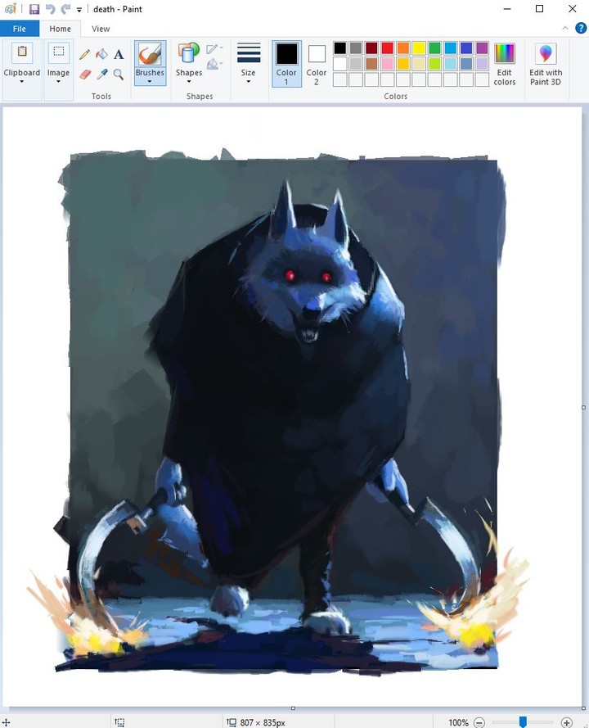Switch to the View tab
This screenshot has width=589, height=728.
[x=101, y=29]
